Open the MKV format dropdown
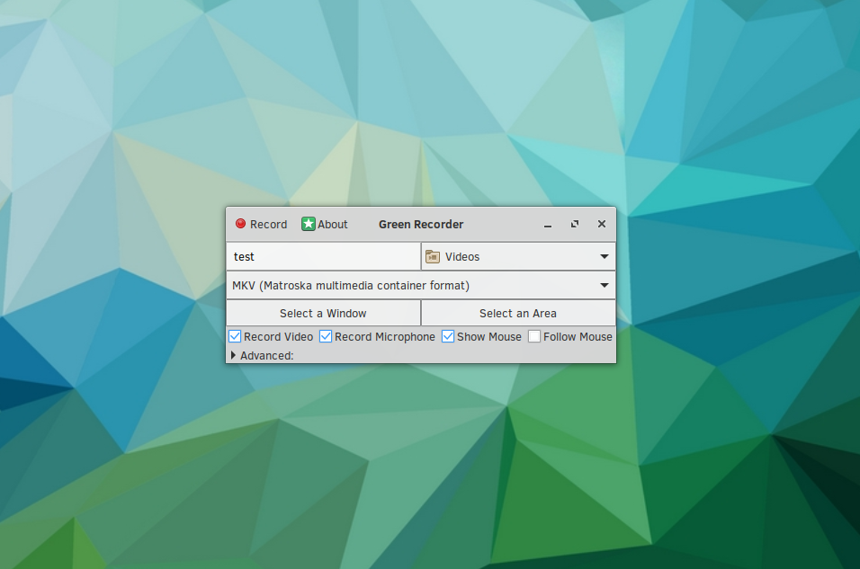The image size is (860, 569). click(421, 286)
